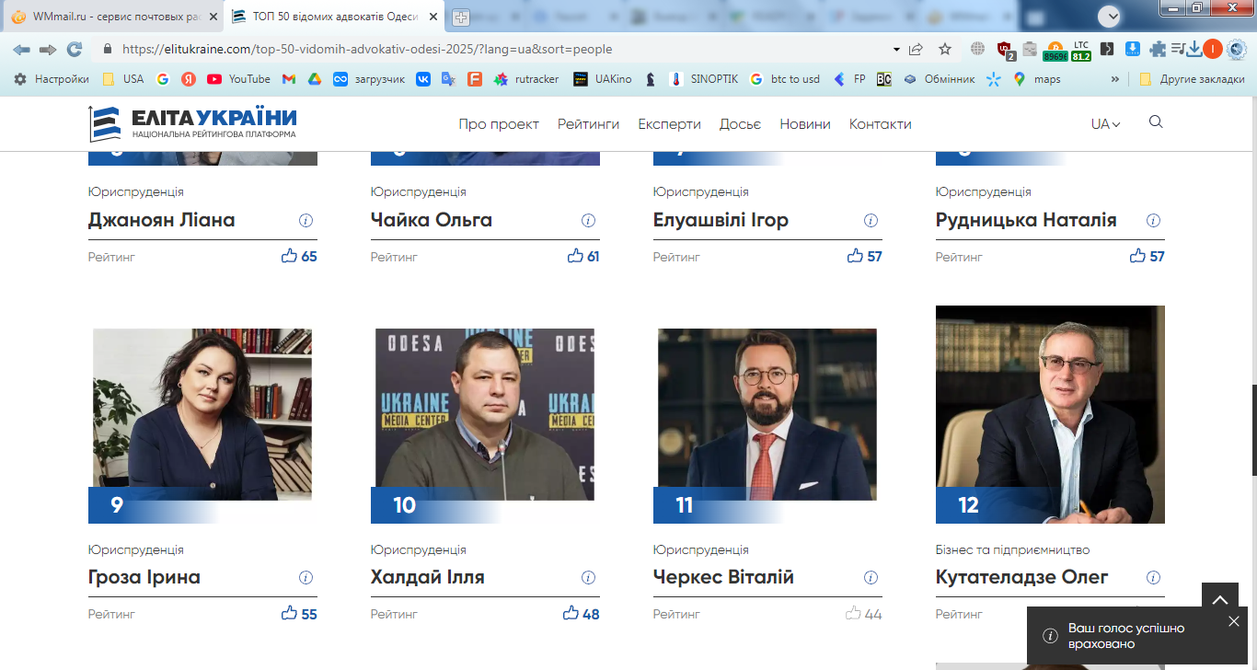Image resolution: width=1257 pixels, height=670 pixels.
Task: Click the info icon beside Халдай Ілля
Action: [x=589, y=578]
